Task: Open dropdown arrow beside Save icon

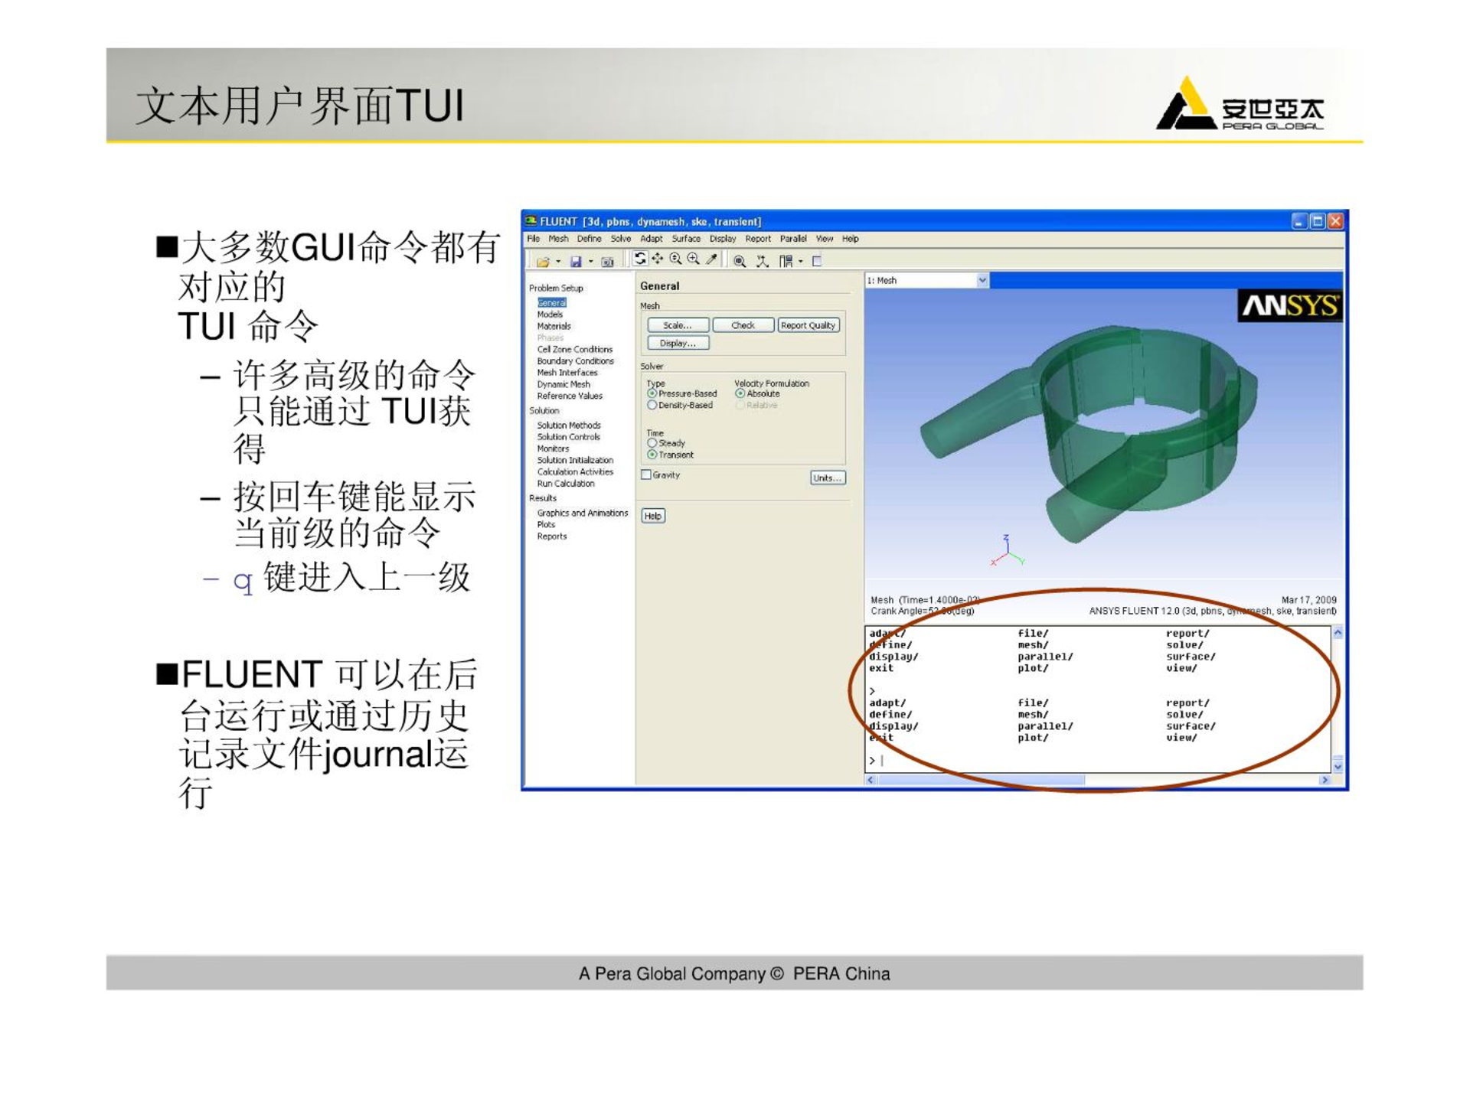Action: pos(591,262)
